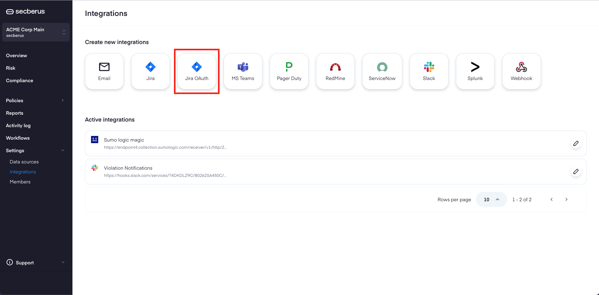
Task: Go to next page of integrations
Action: pyautogui.click(x=567, y=199)
